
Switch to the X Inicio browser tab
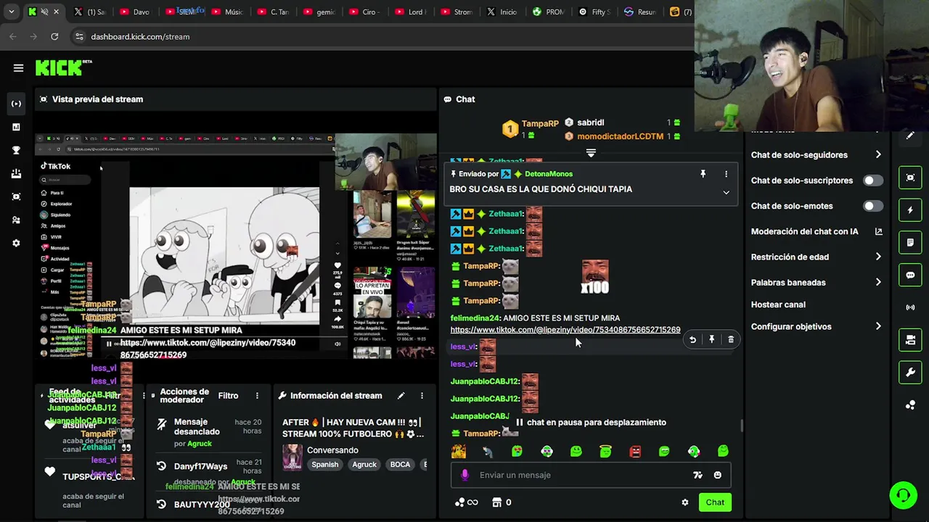tap(502, 12)
